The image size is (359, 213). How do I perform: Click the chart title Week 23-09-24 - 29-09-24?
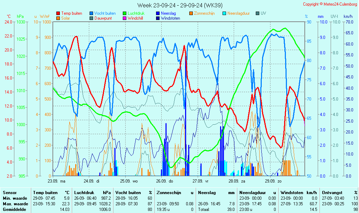(x=180, y=5)
